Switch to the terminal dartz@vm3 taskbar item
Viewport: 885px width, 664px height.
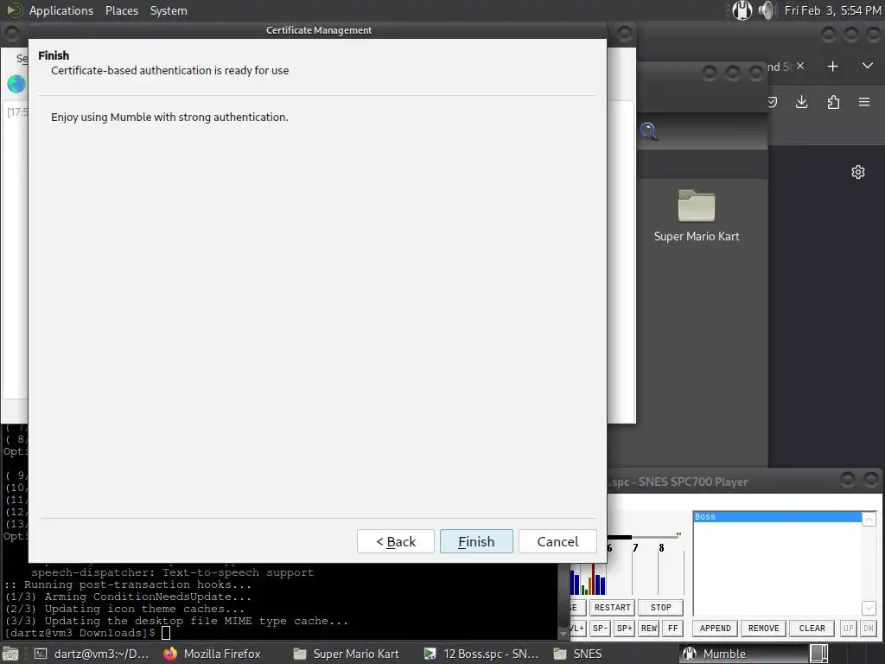[x=92, y=654]
